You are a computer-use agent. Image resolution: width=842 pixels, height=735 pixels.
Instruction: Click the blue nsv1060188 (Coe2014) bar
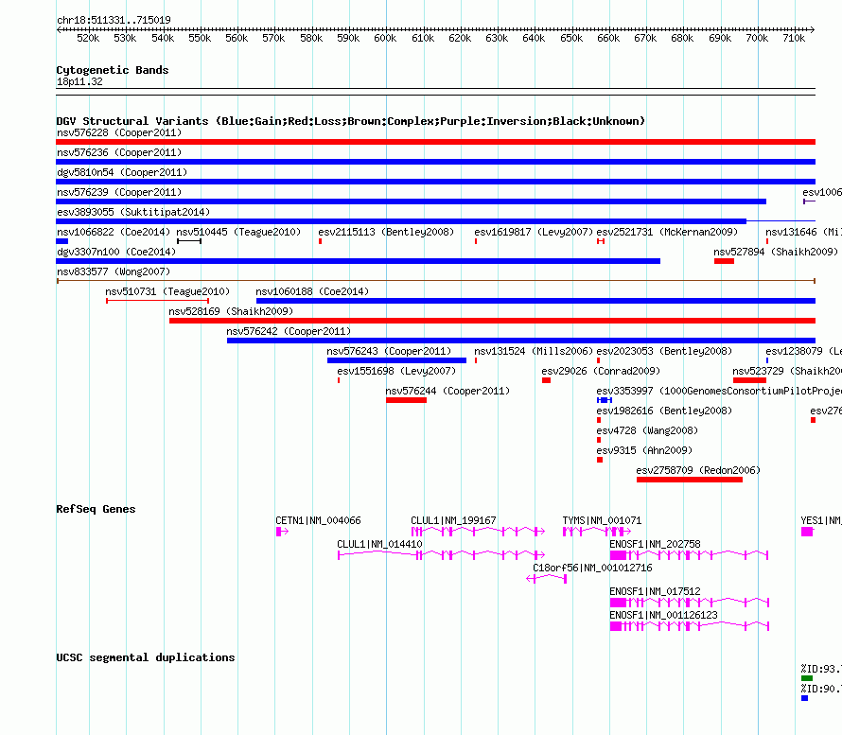[x=535, y=301]
